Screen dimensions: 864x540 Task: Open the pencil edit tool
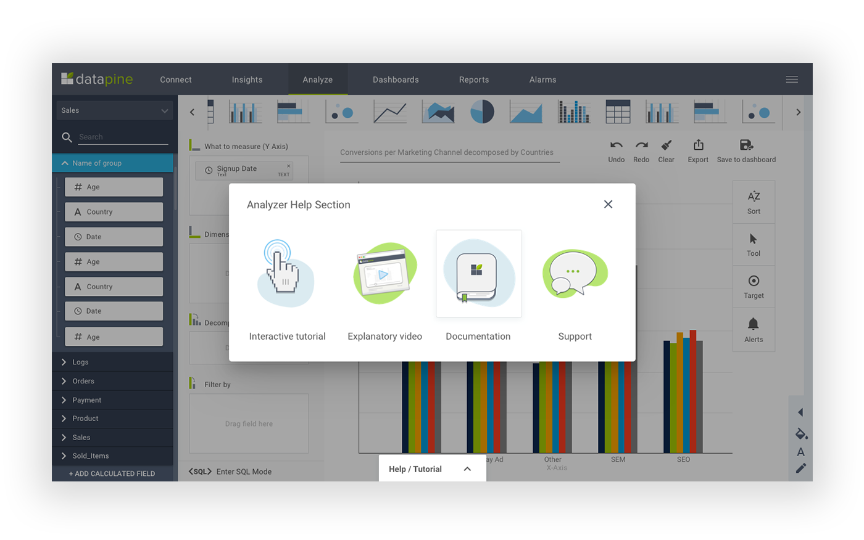tap(801, 468)
